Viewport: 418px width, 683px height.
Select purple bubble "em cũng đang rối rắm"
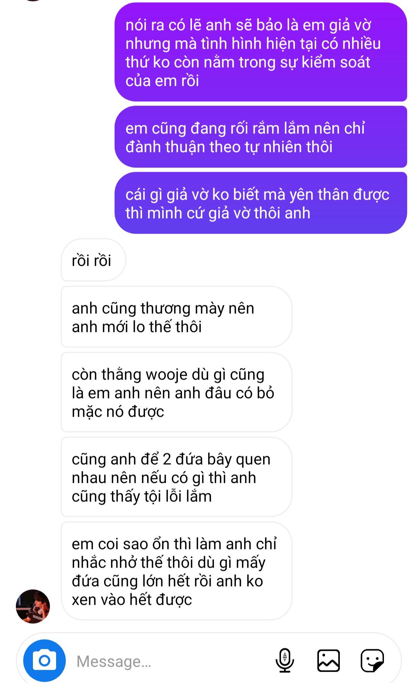pyautogui.click(x=261, y=137)
